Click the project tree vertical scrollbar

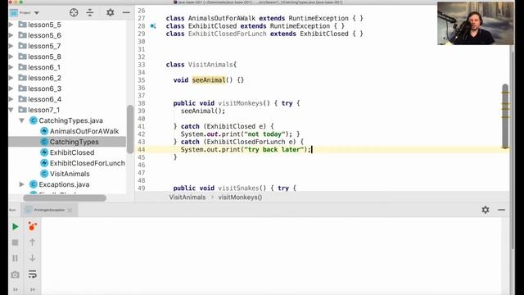[x=130, y=129]
